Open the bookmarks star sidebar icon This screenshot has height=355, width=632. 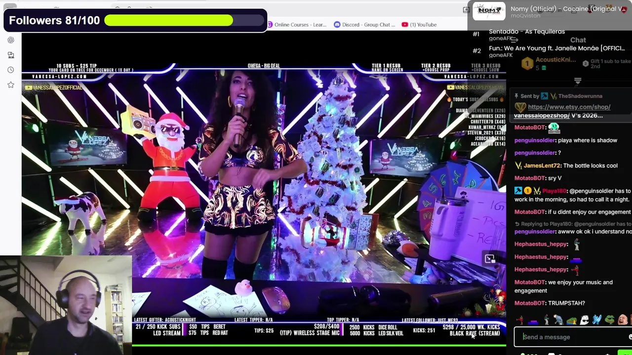tap(11, 85)
